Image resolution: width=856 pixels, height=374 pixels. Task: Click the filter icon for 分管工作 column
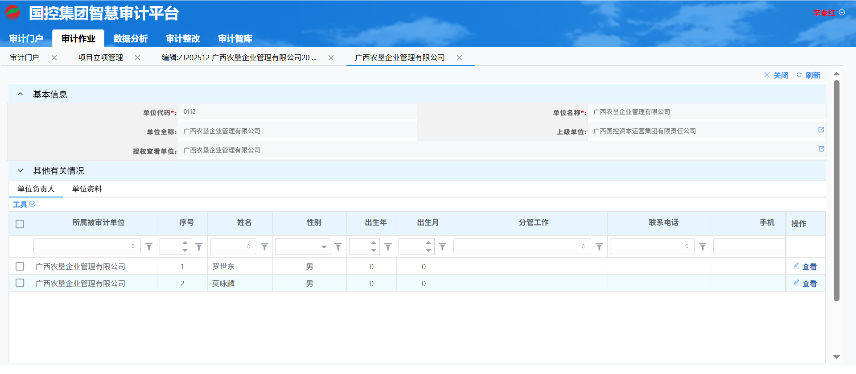599,247
